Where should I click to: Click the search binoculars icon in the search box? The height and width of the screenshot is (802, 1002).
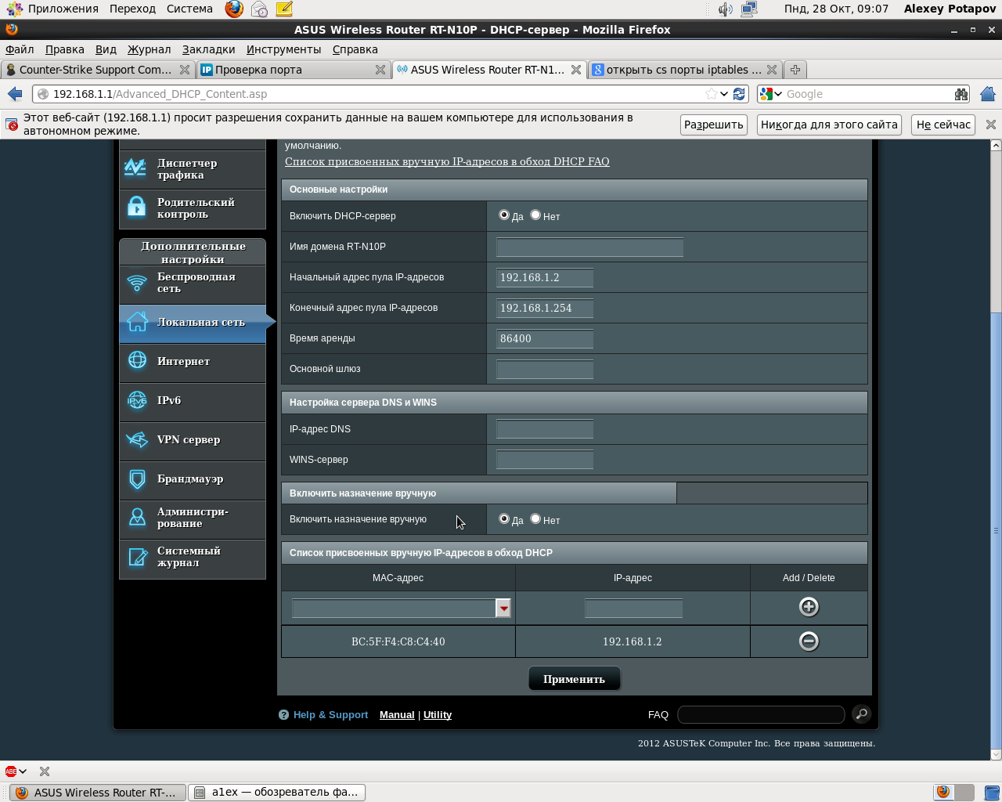tap(961, 94)
